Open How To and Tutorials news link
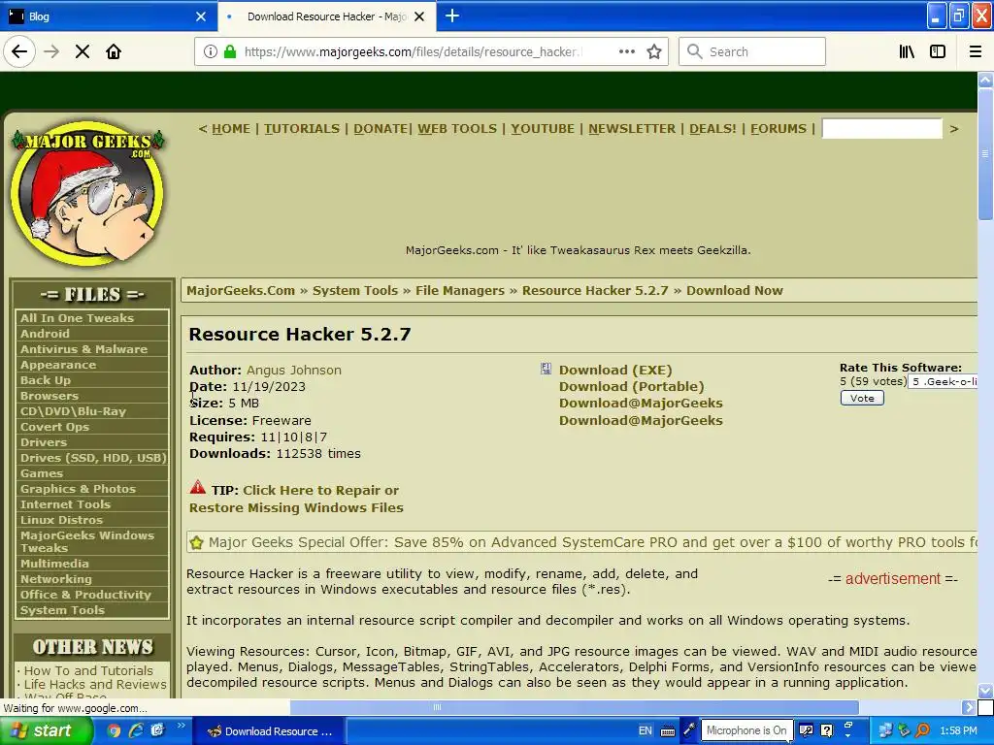Viewport: 994px width, 745px height. pyautogui.click(x=88, y=670)
